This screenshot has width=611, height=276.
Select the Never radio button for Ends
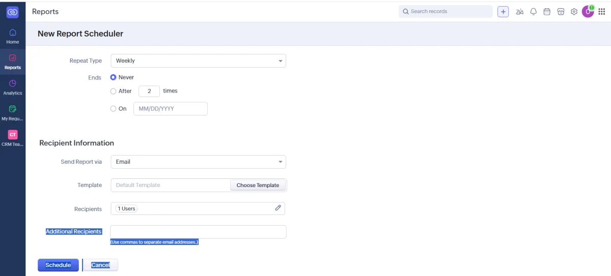(x=113, y=77)
